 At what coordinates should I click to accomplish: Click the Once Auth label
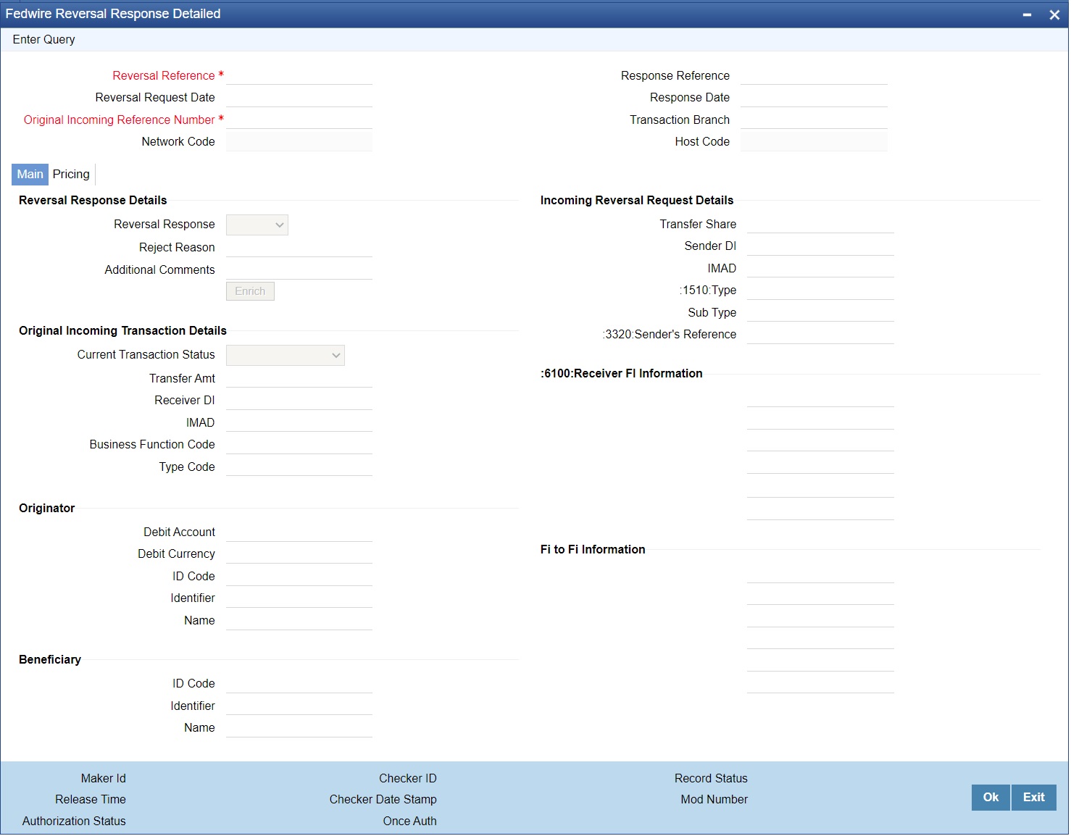410,822
